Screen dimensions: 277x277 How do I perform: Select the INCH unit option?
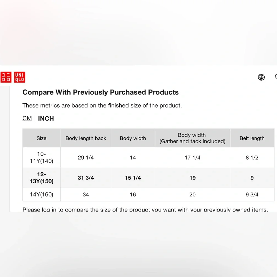click(46, 118)
